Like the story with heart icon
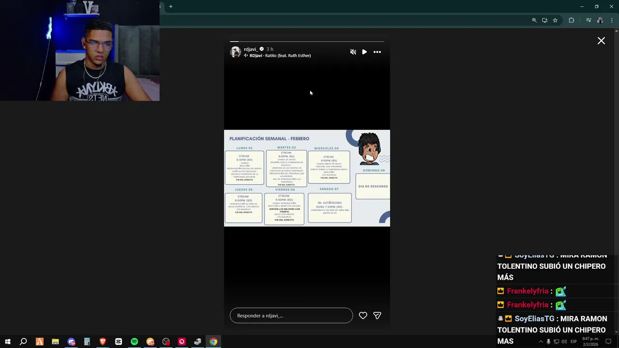 (363, 316)
